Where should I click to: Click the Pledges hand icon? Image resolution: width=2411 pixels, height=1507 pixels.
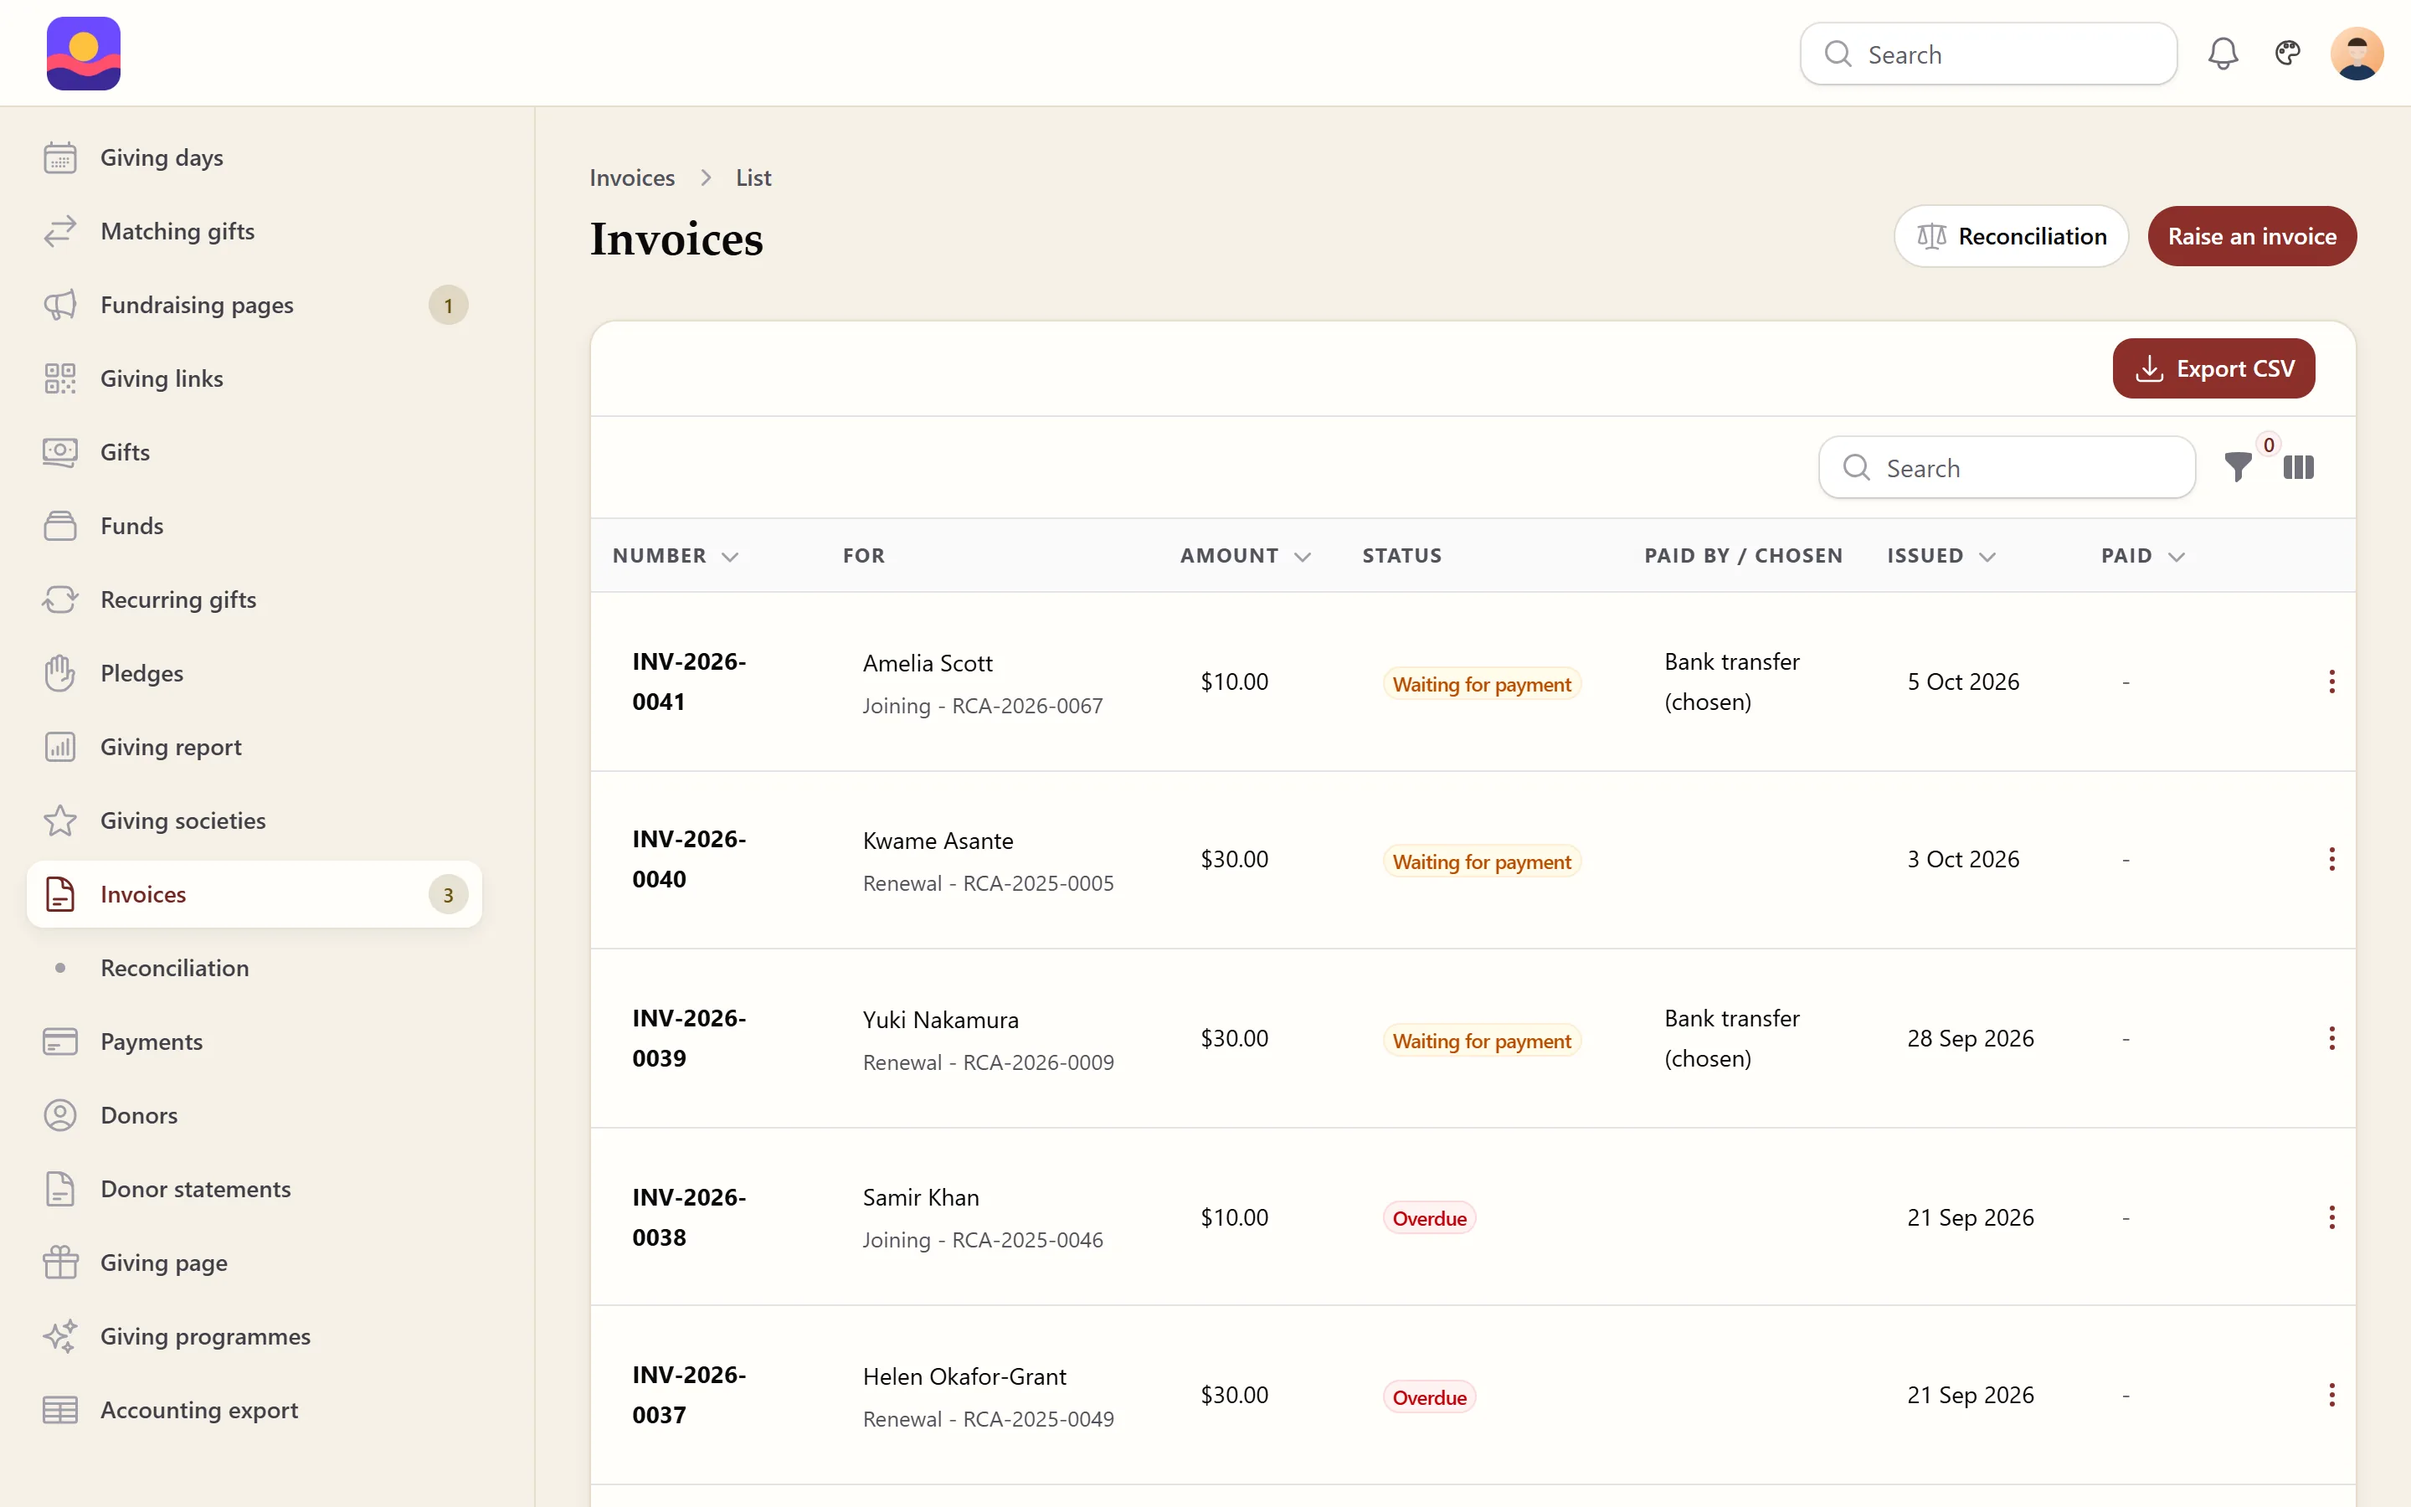[x=59, y=674]
